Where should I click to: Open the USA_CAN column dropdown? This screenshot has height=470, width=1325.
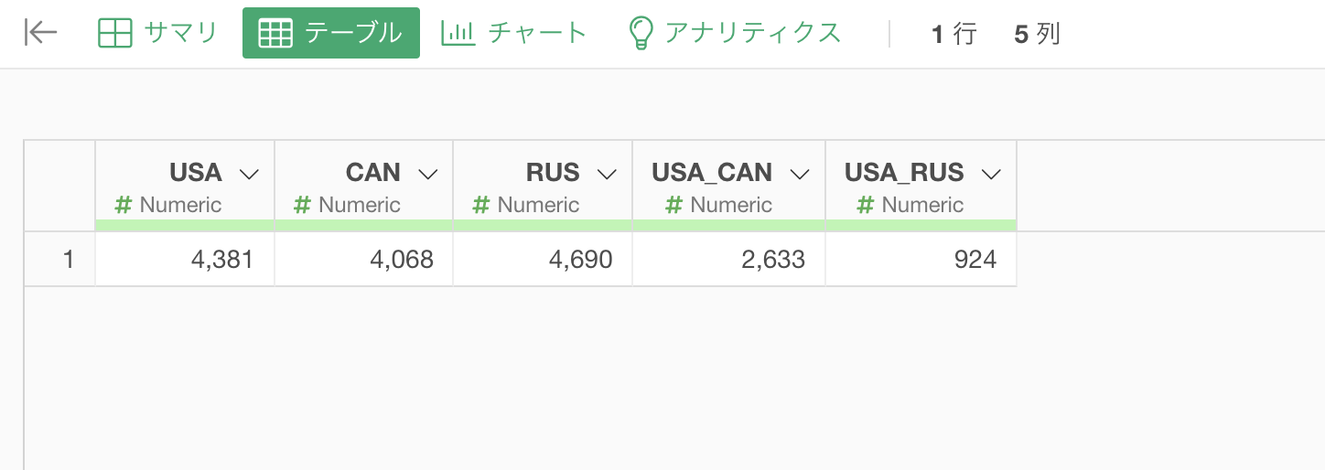[x=800, y=173]
